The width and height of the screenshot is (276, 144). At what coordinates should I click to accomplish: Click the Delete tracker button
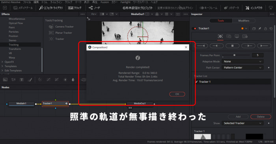[261, 117]
